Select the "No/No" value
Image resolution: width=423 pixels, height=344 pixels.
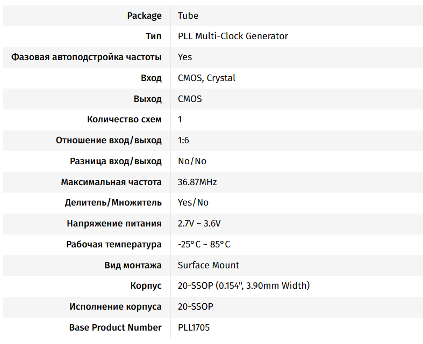click(x=192, y=161)
